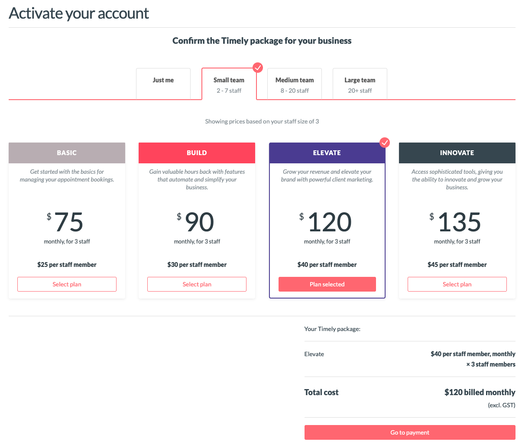Screen dimensions: 522x448
Task: Click the Plan selected button on Elevate
Action: pos(327,284)
